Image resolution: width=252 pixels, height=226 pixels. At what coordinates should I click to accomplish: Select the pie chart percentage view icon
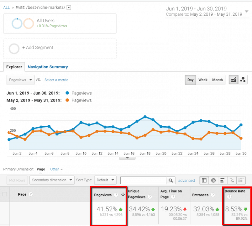point(213,180)
